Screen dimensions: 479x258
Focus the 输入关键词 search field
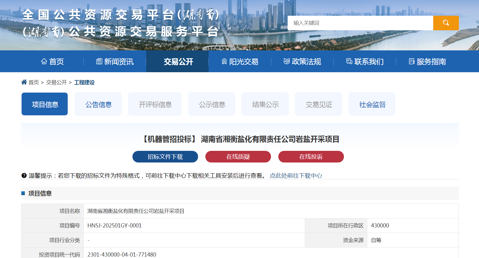click(x=360, y=23)
